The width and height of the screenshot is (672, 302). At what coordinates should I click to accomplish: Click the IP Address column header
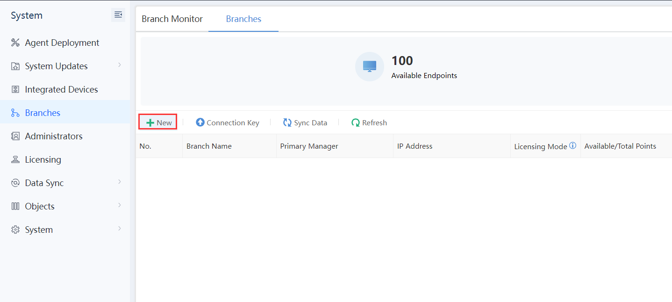[x=415, y=146]
